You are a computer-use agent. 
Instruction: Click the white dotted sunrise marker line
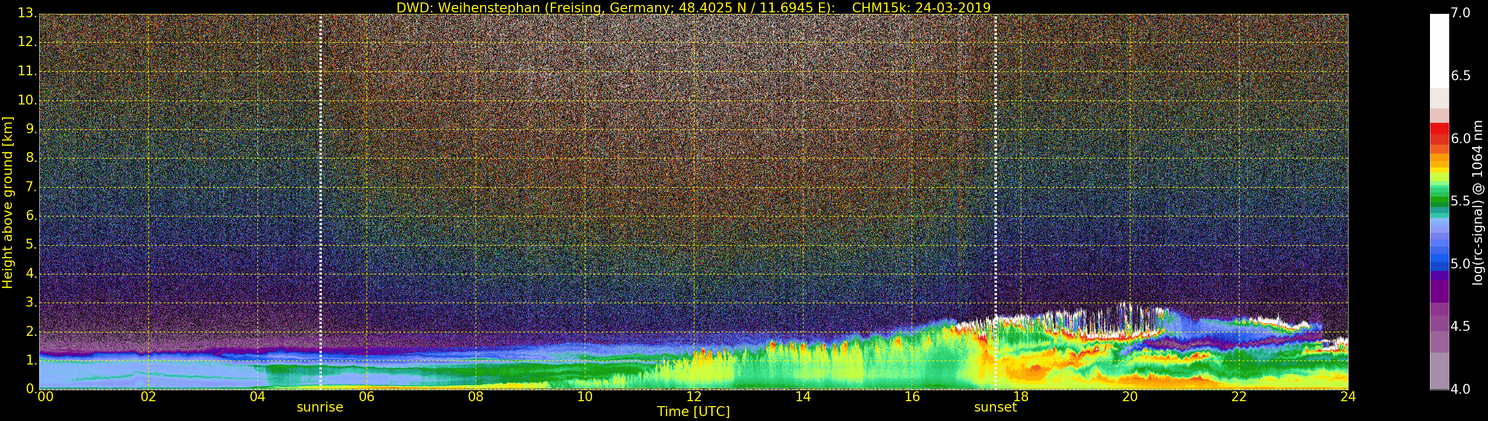(320, 202)
